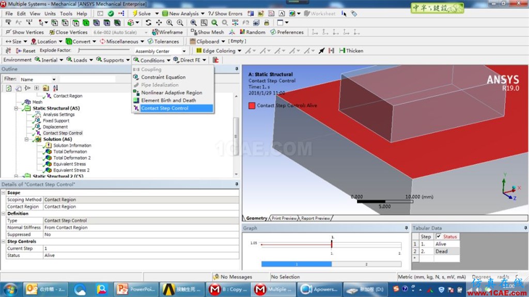Toggle Close Vertices option
Image resolution: width=529 pixels, height=297 pixels.
[x=68, y=32]
